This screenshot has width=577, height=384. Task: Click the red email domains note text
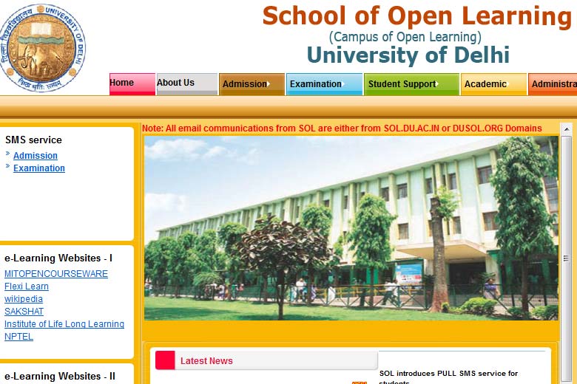[x=342, y=128]
